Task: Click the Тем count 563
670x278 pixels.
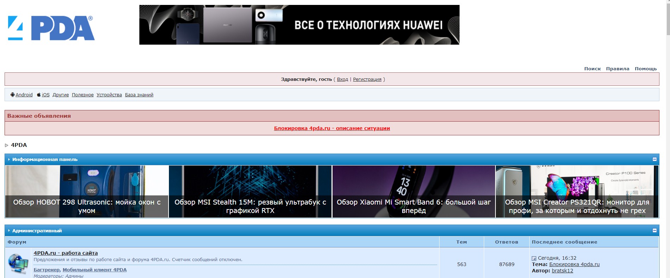Action: click(x=462, y=264)
